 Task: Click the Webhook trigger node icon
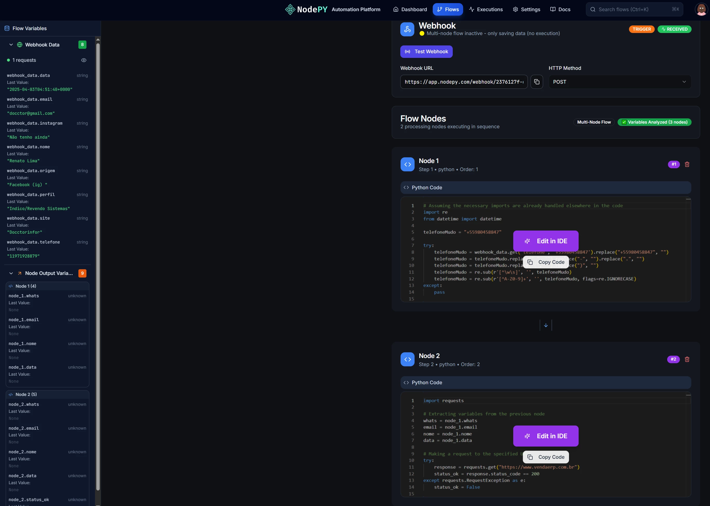click(x=407, y=29)
